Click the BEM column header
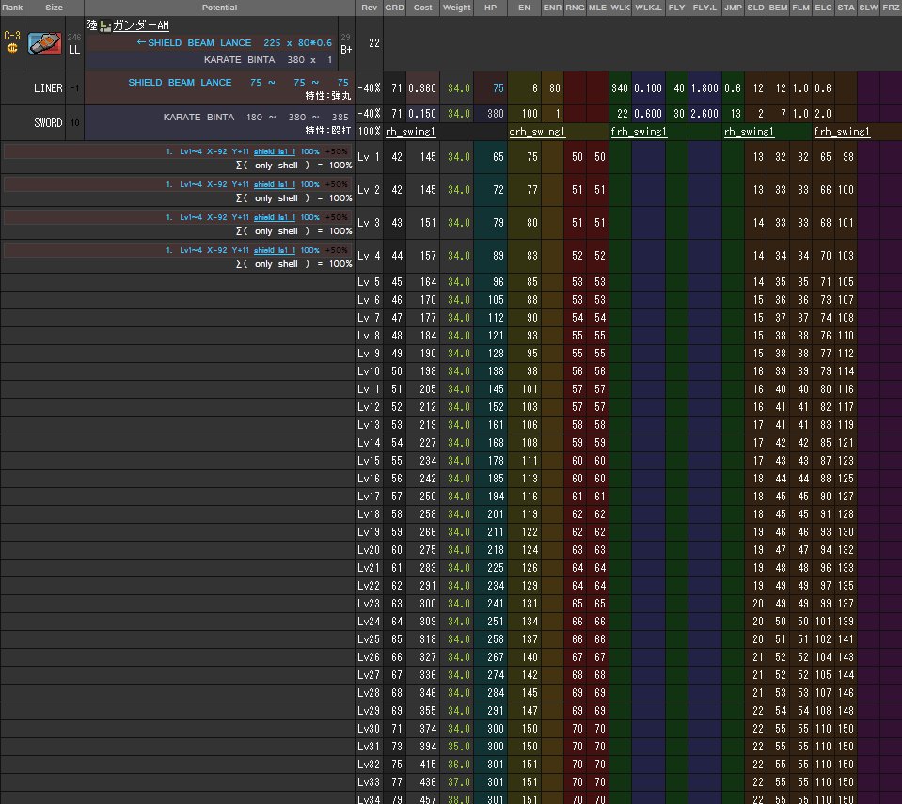Screen dimensions: 902x804 pos(779,8)
